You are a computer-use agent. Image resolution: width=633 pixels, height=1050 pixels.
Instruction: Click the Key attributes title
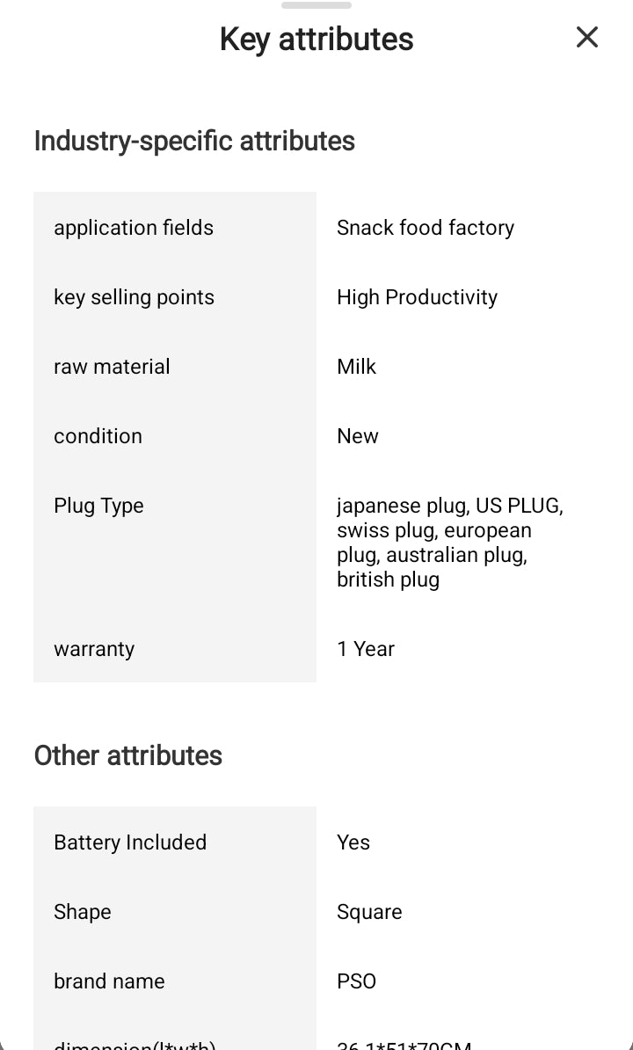coord(316,39)
